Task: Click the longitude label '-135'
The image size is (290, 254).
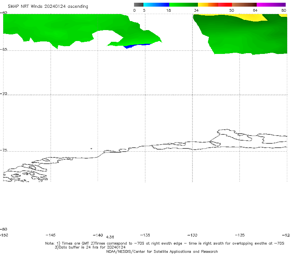Action: point(145,235)
